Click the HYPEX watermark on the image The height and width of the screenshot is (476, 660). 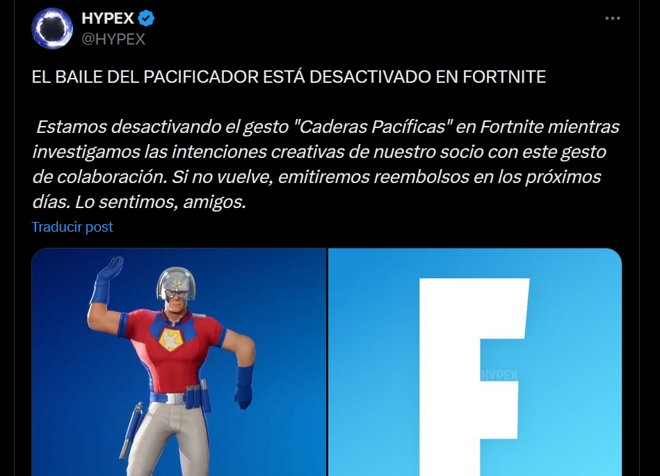click(x=499, y=374)
